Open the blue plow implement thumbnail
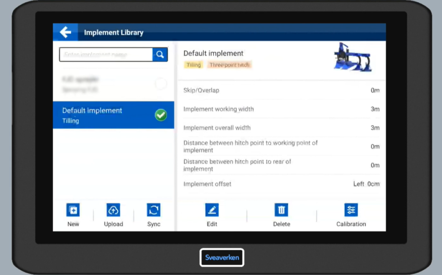 [x=352, y=57]
